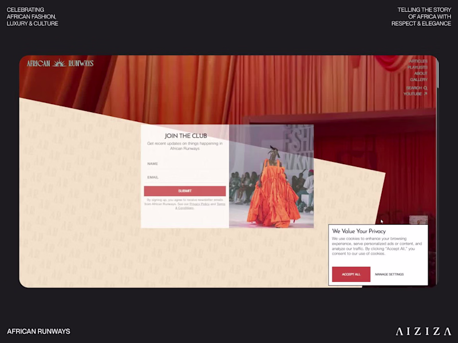This screenshot has width=458, height=343.
Task: Click the Email input field
Action: pyautogui.click(x=185, y=177)
